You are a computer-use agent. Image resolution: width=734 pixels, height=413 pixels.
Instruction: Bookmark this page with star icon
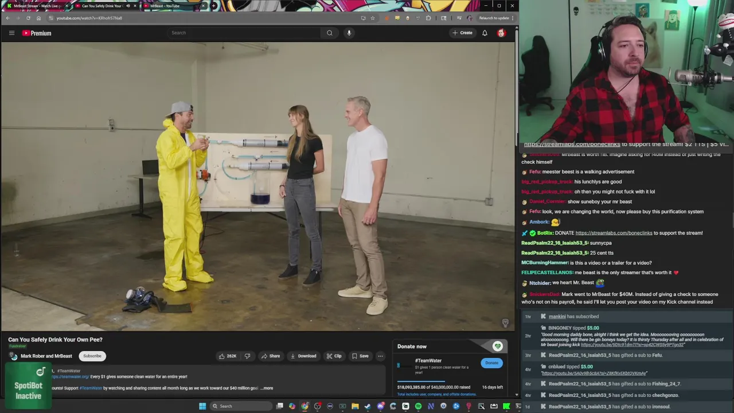coord(373,18)
